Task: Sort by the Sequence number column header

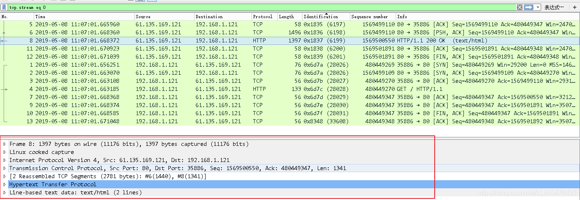Action: tap(373, 17)
